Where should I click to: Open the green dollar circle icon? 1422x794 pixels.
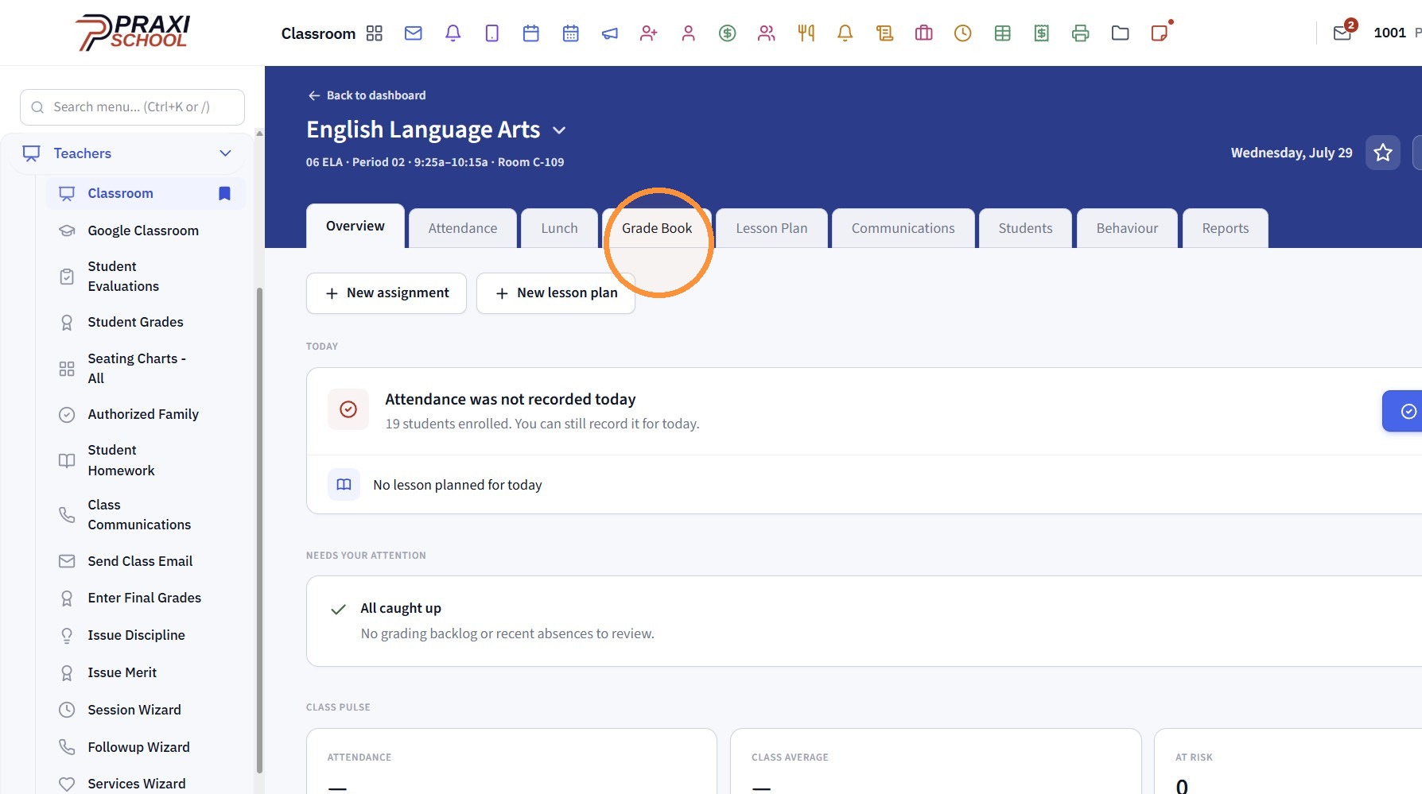pyautogui.click(x=728, y=33)
